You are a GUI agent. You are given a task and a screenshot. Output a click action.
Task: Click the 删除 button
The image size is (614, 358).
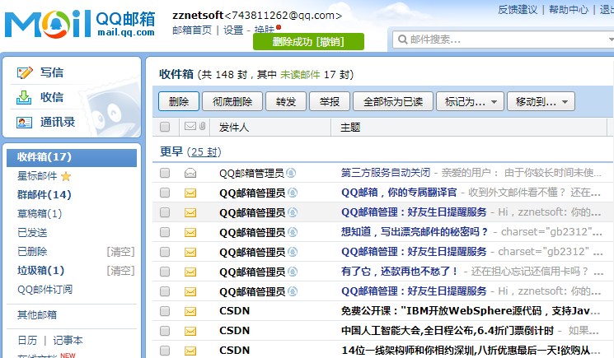[179, 101]
